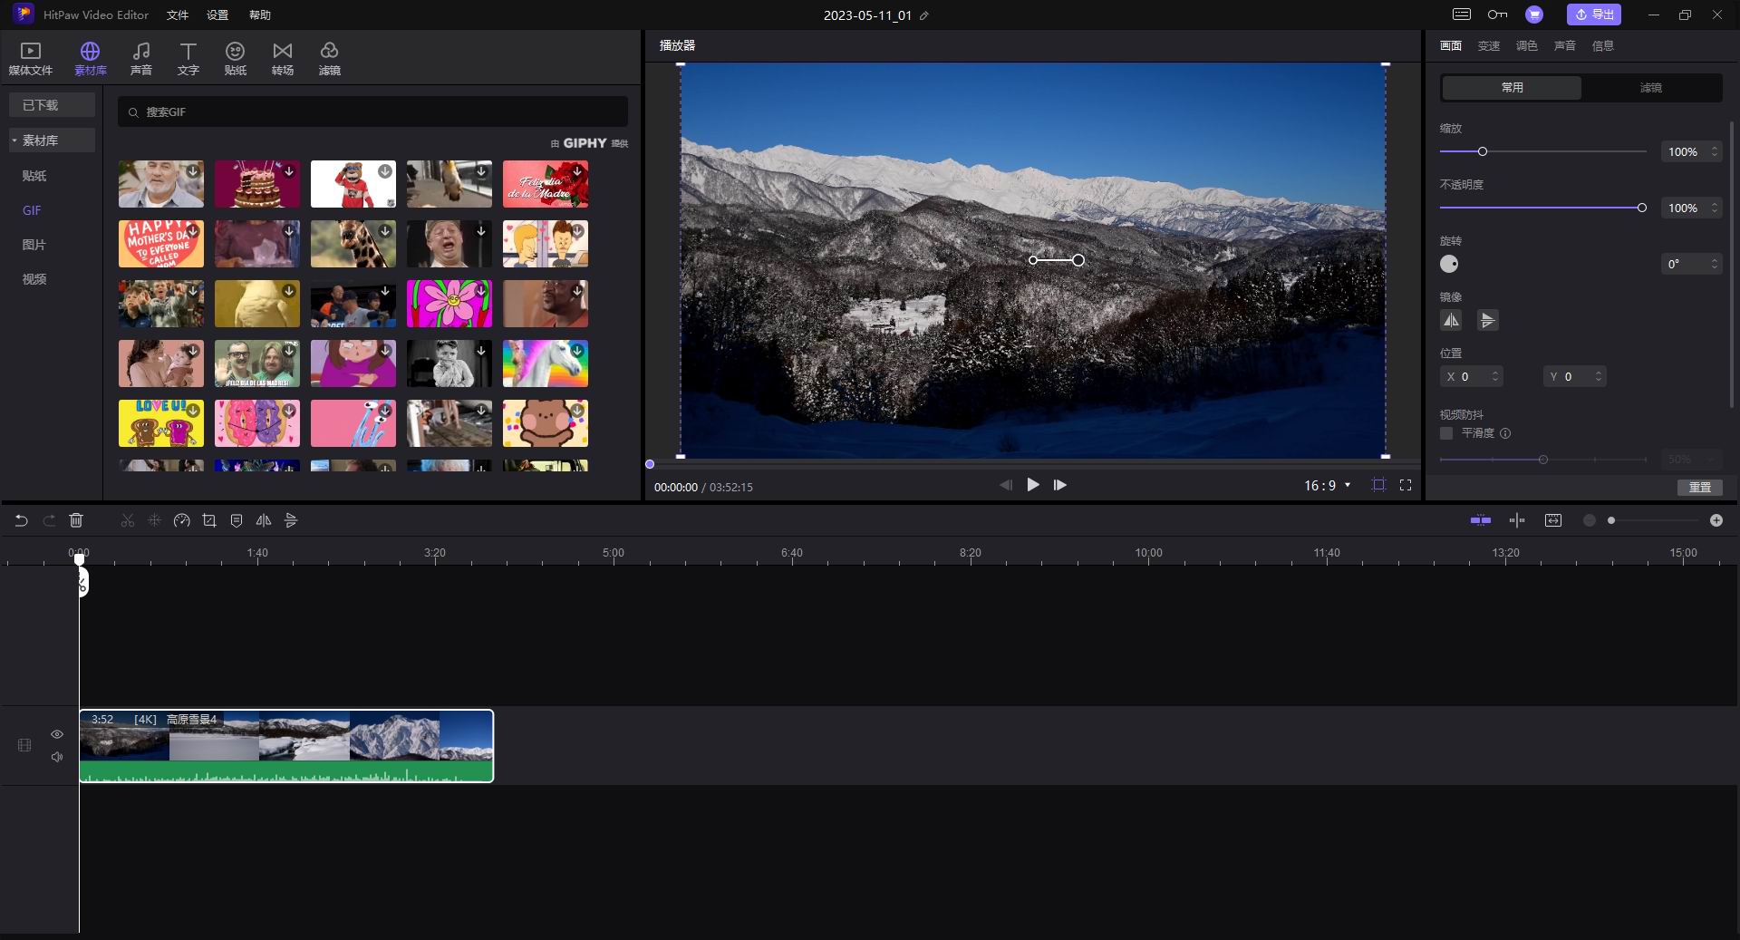This screenshot has width=1740, height=940.
Task: Open the 文字 text tool panel
Action: (x=188, y=59)
